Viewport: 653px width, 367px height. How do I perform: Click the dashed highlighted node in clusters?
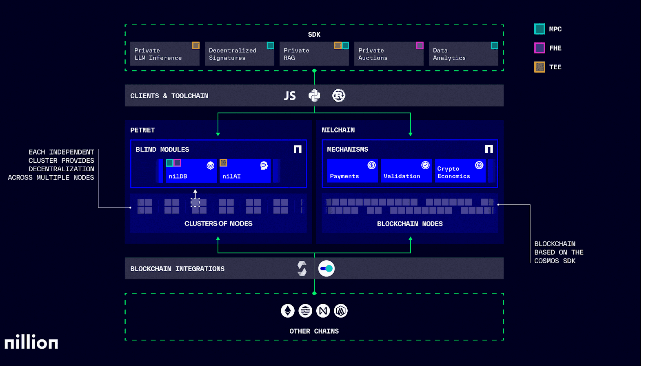[x=195, y=203]
